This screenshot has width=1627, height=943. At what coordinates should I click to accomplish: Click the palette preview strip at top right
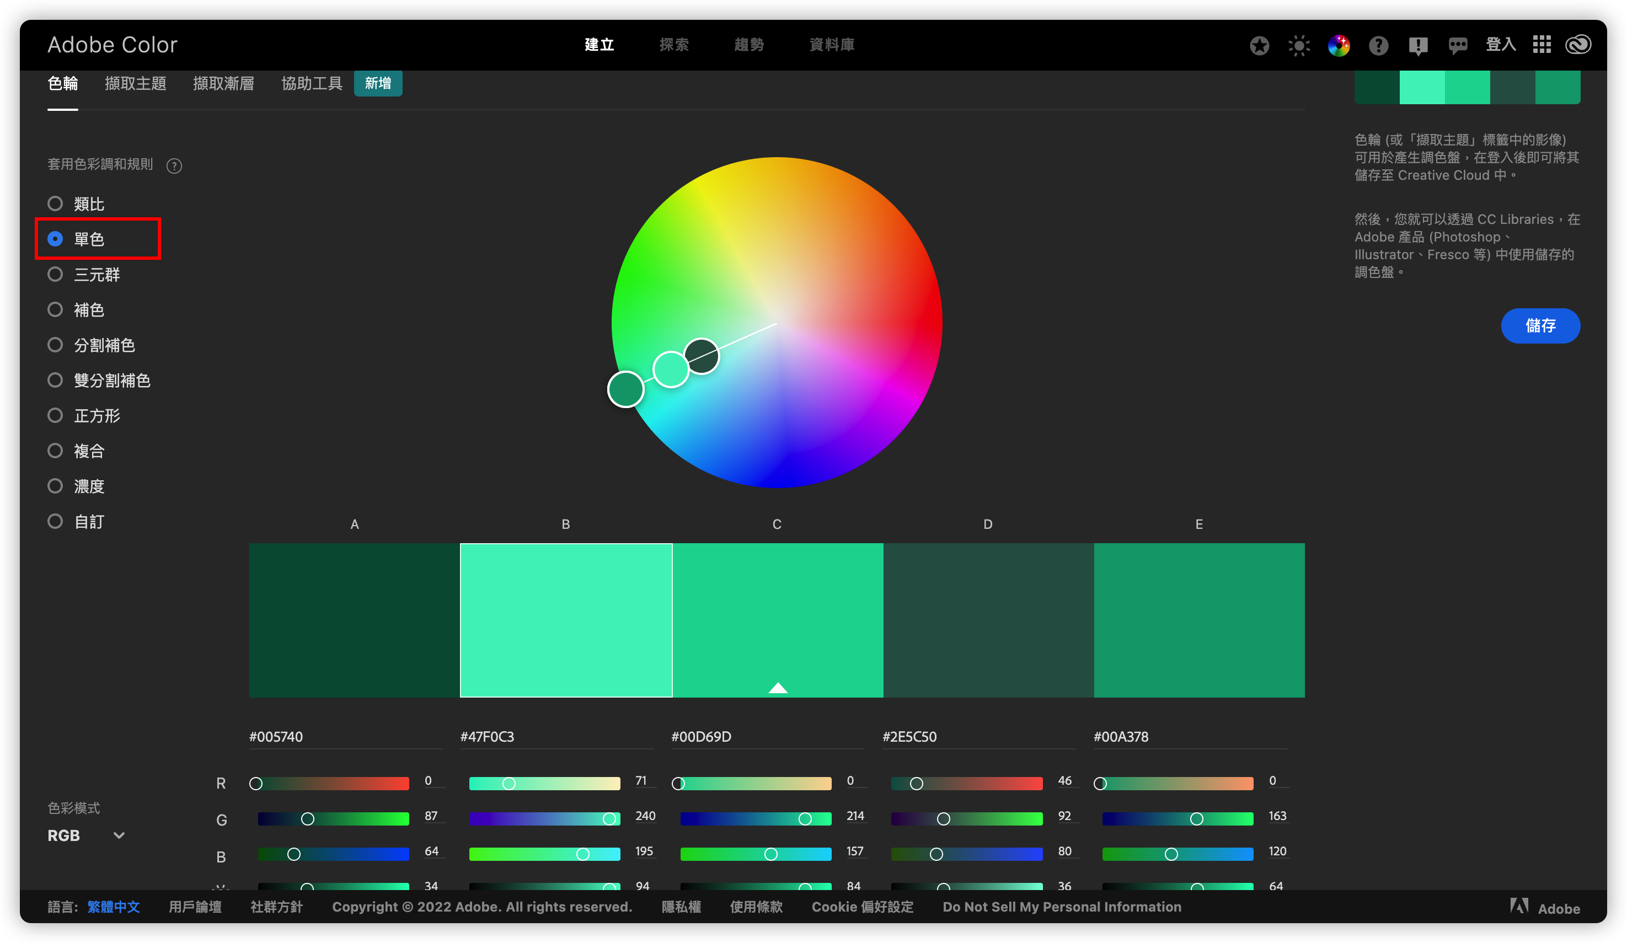click(x=1467, y=87)
